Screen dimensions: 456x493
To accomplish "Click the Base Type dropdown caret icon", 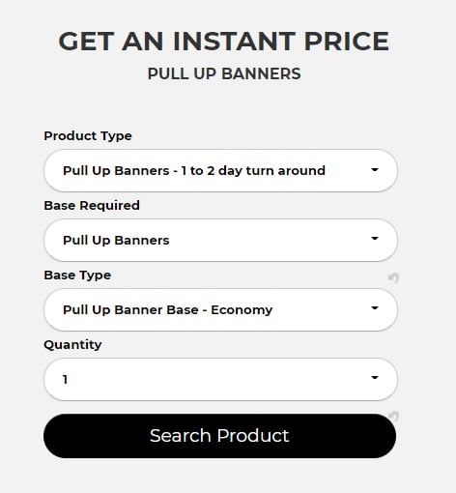I will (x=375, y=308).
